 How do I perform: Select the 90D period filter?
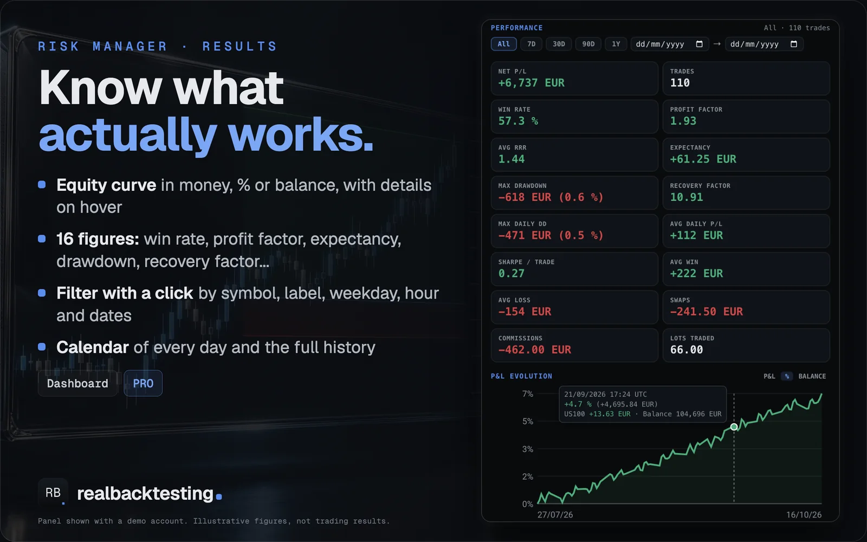pyautogui.click(x=588, y=44)
